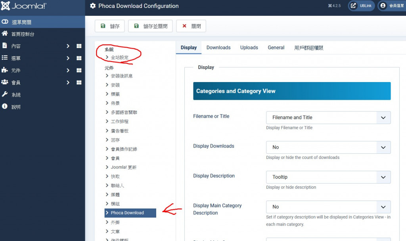This screenshot has width=406, height=241.
Task: Open 工作排程 component settings
Action: point(119,121)
